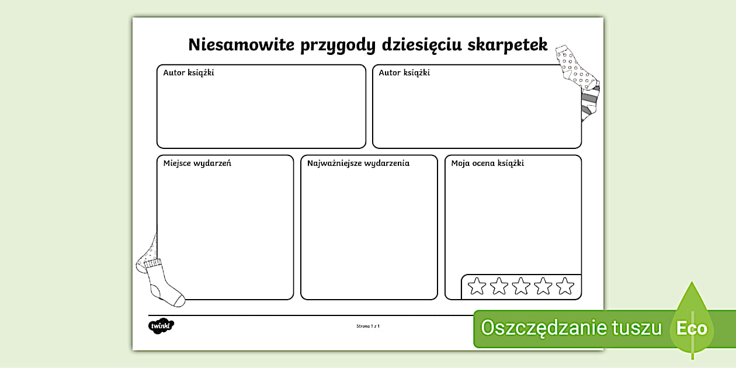Select the Miejsce wydarzeń writing box

point(225,234)
